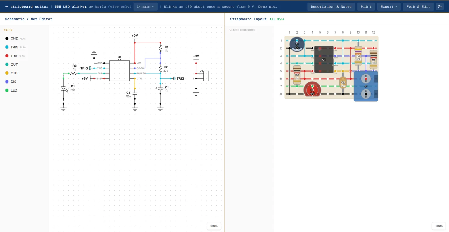This screenshot has width=449, height=232.
Task: Click the Print button
Action: [366, 6]
